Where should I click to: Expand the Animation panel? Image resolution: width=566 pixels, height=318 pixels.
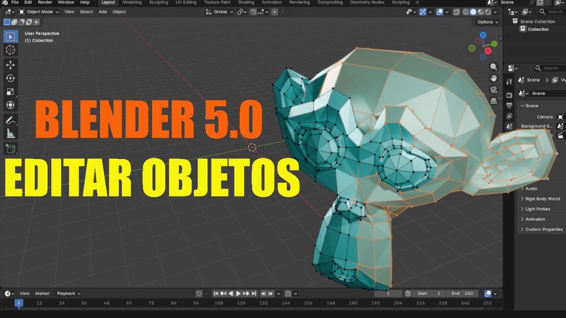coord(535,219)
